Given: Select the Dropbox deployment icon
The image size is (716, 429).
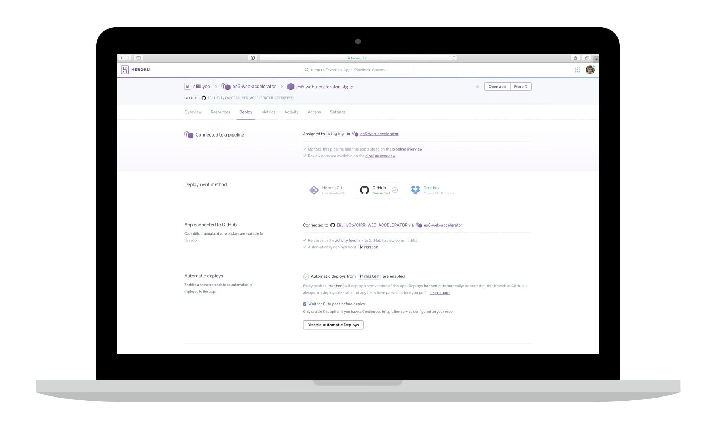Looking at the screenshot, I should click(415, 190).
